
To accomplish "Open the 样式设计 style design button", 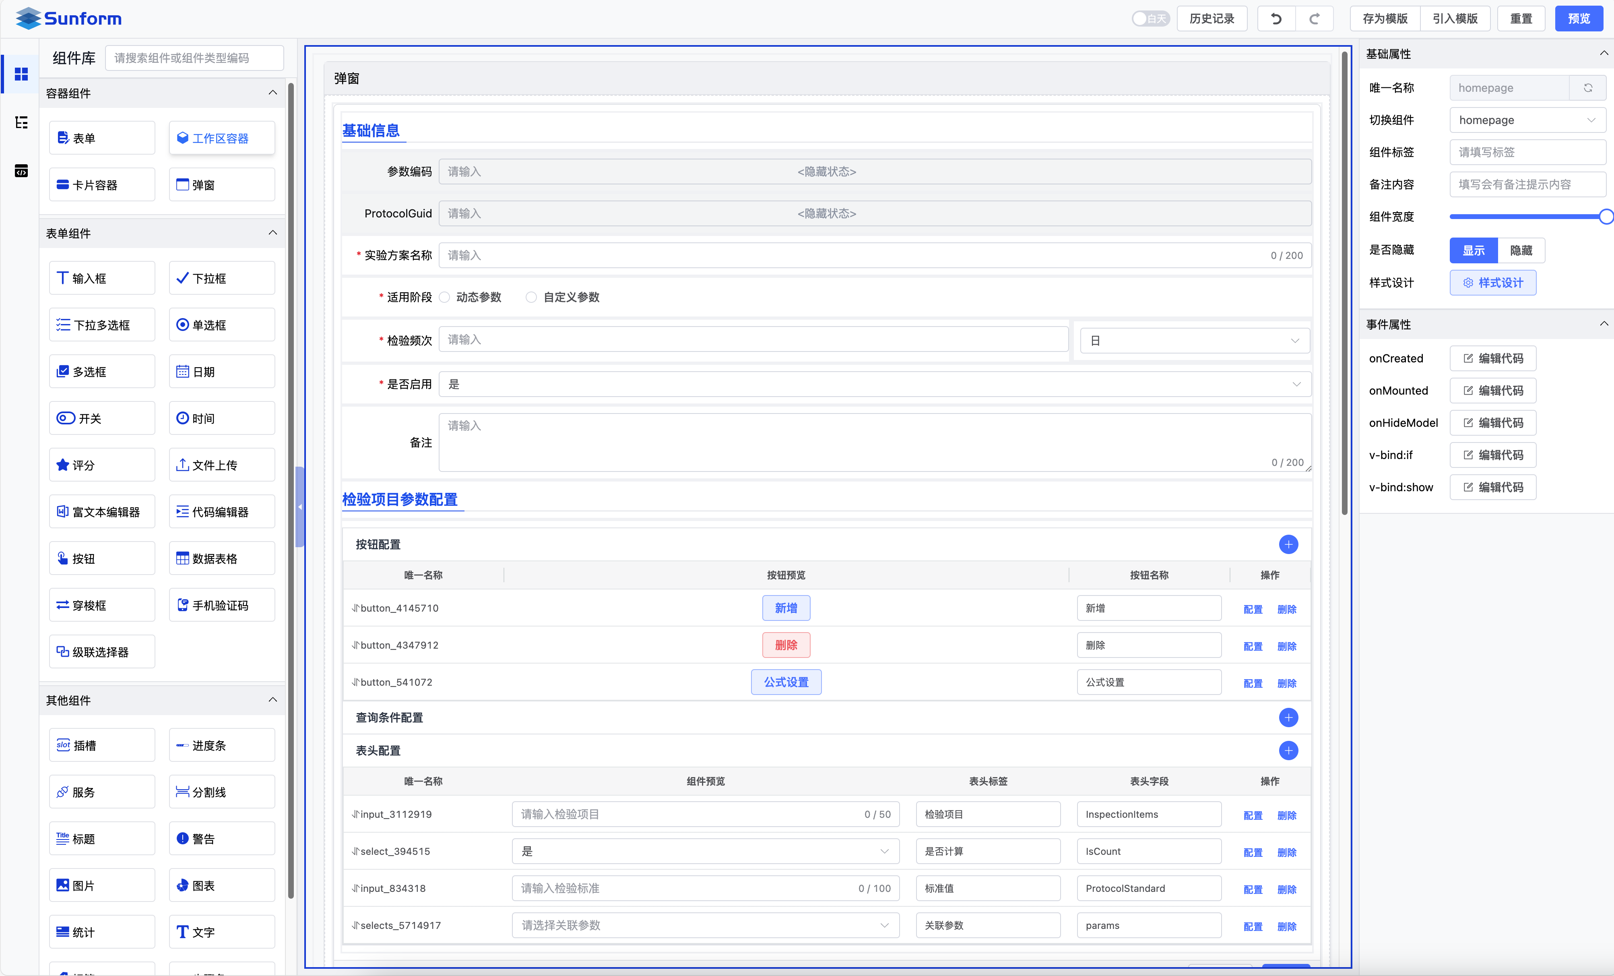I will 1492,283.
